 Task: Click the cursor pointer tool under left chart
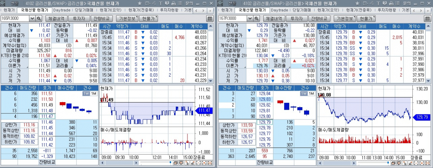click(187, 163)
